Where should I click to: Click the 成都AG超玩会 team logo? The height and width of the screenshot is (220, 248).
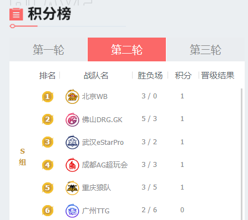point(72,165)
